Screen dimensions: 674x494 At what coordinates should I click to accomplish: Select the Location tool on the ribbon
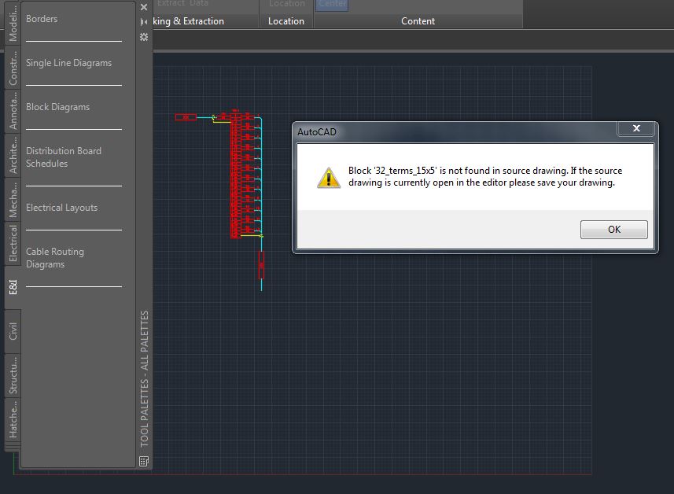pos(286,4)
